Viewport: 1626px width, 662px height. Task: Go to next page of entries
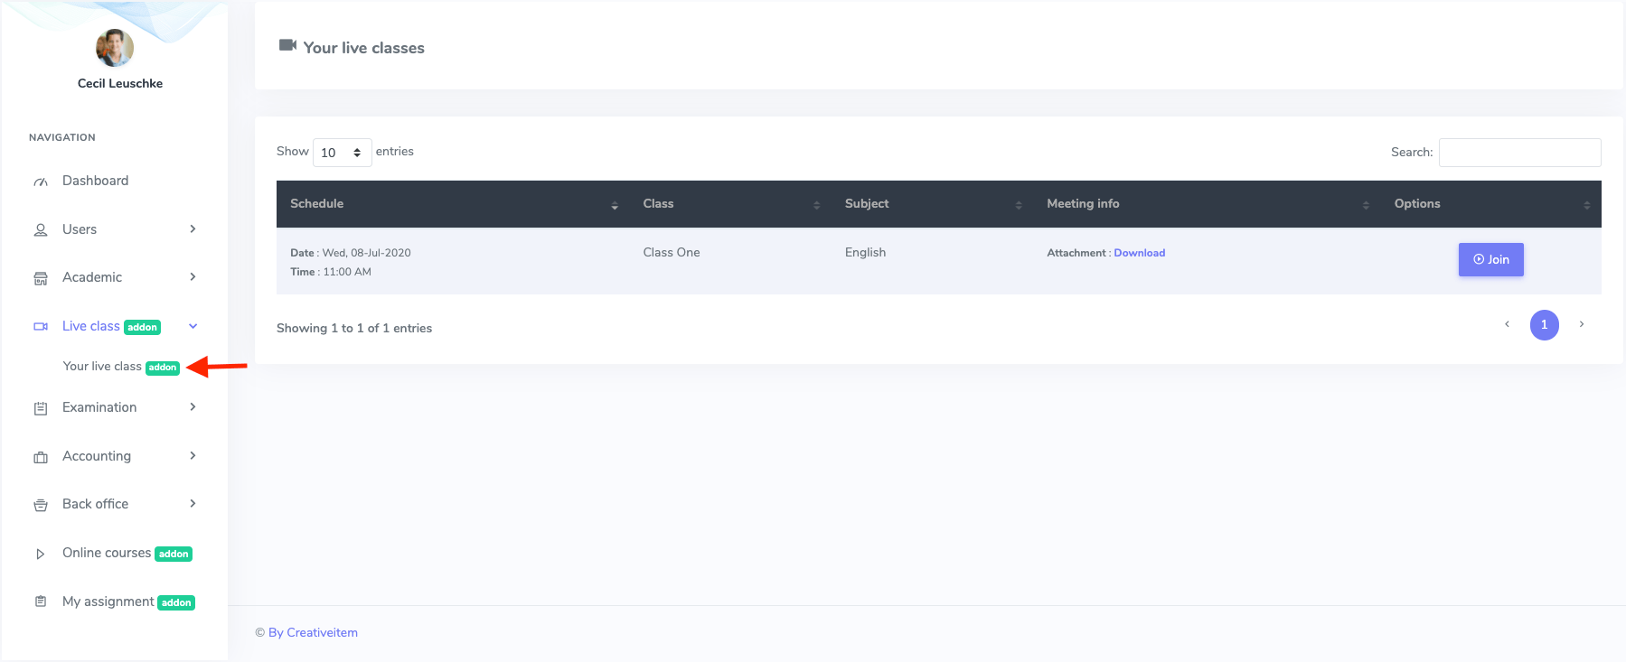1581,324
